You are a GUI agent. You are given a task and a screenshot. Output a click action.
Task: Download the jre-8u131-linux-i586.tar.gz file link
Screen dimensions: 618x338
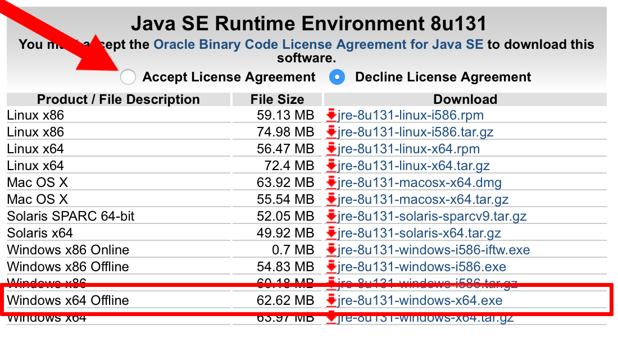pos(416,133)
